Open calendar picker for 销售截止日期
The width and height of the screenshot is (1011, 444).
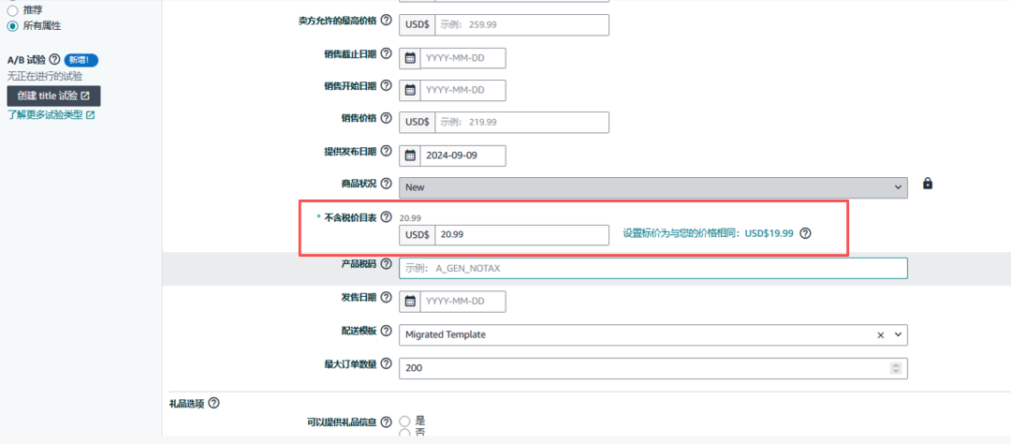tap(409, 58)
